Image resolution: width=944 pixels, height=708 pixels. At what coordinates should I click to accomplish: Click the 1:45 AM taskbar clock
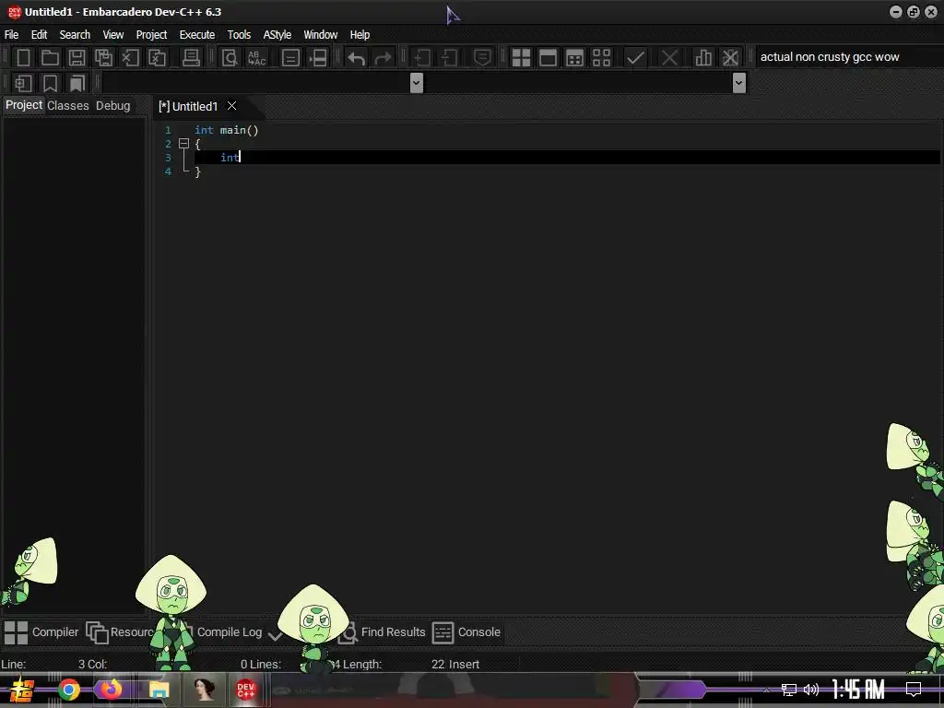858,689
